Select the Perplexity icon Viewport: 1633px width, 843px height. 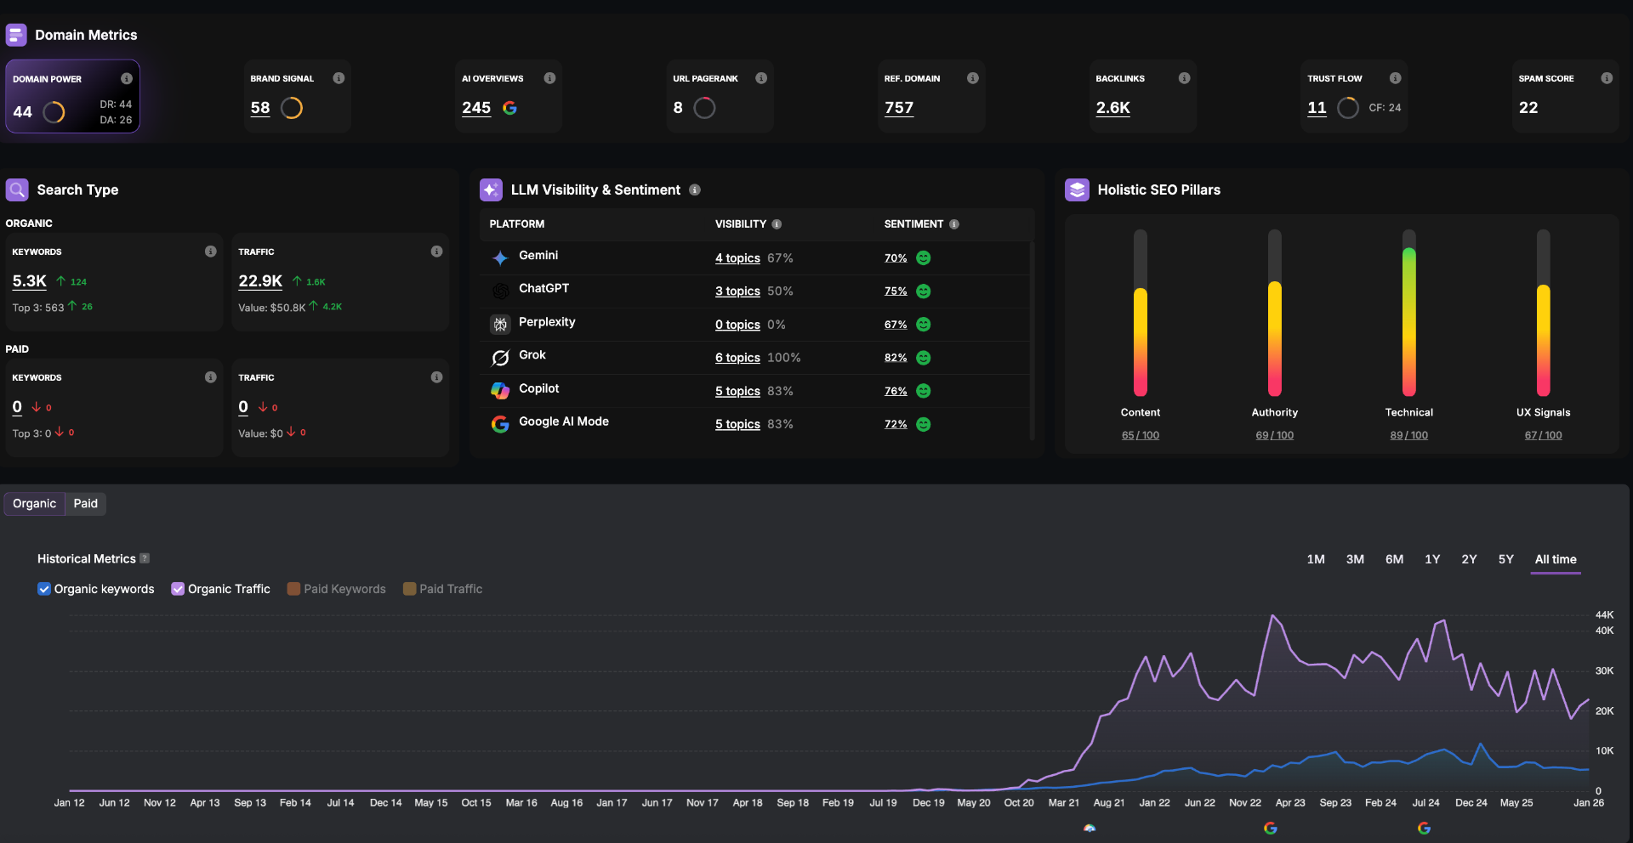point(500,324)
